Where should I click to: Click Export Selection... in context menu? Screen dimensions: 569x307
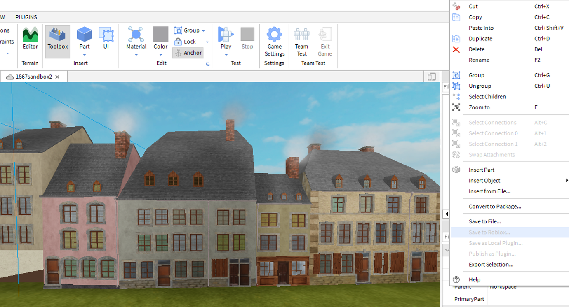coord(491,265)
